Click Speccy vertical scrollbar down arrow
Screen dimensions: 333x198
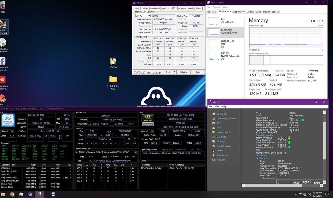pos(324,182)
